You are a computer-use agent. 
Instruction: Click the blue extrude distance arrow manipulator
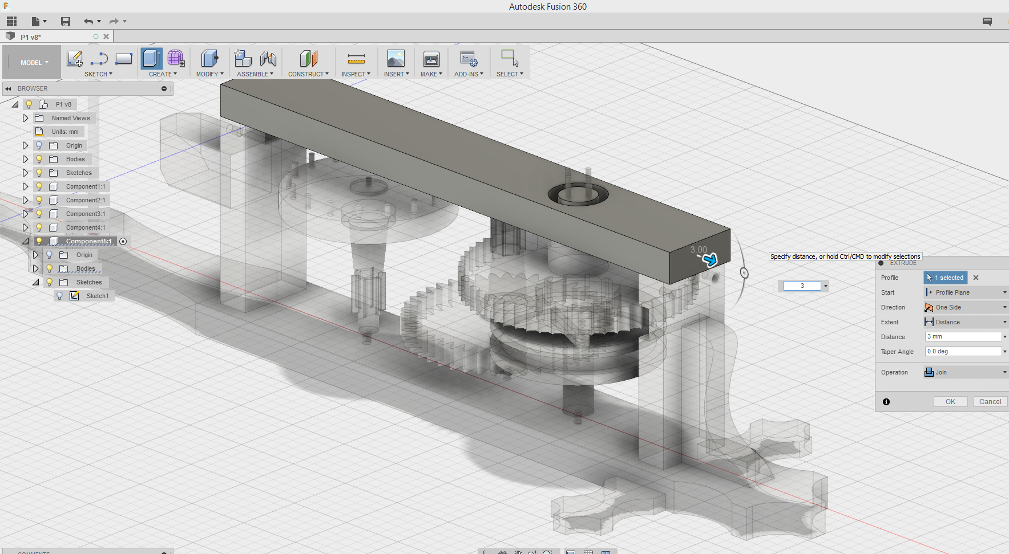click(x=709, y=260)
